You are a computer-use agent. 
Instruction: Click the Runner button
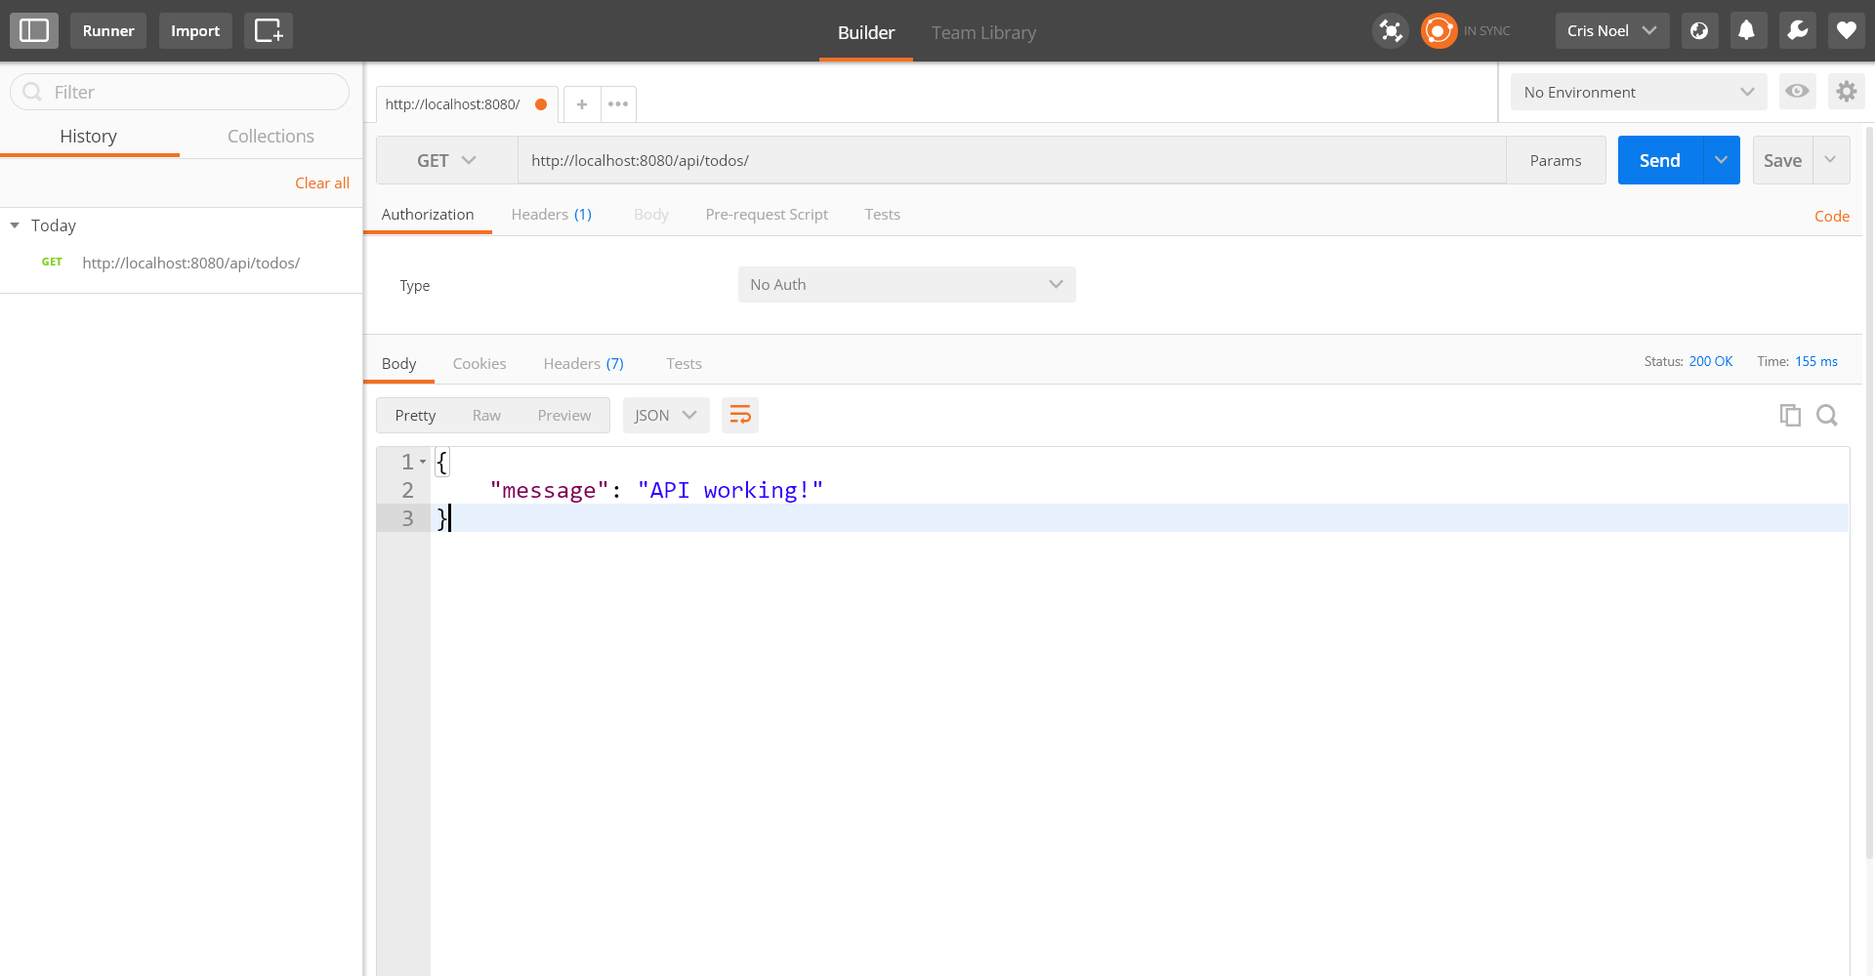coord(108,31)
